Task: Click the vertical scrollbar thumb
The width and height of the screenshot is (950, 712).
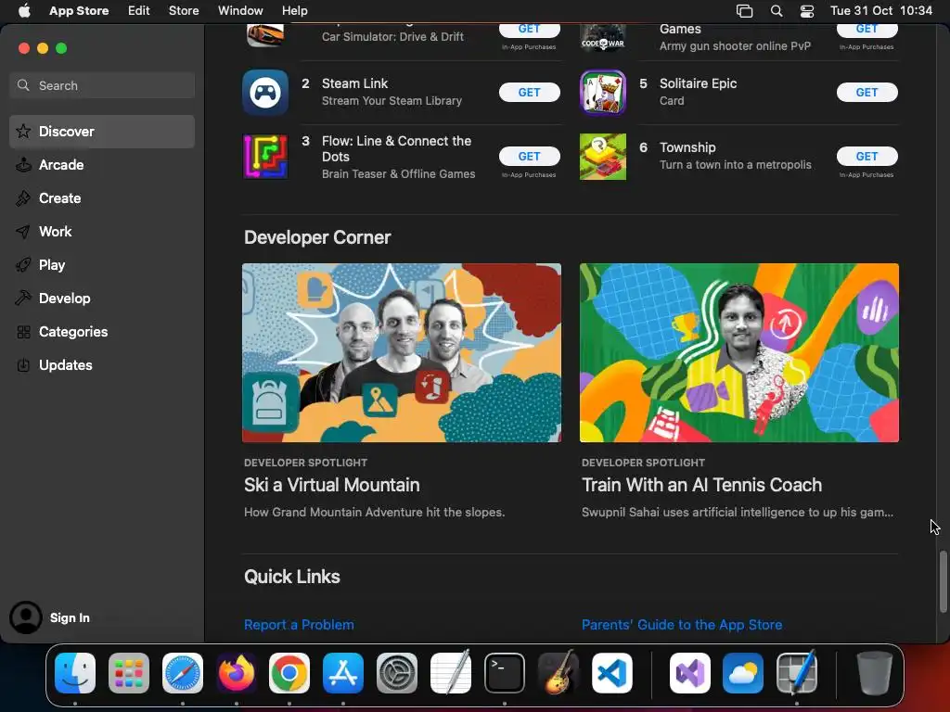Action: [943, 581]
